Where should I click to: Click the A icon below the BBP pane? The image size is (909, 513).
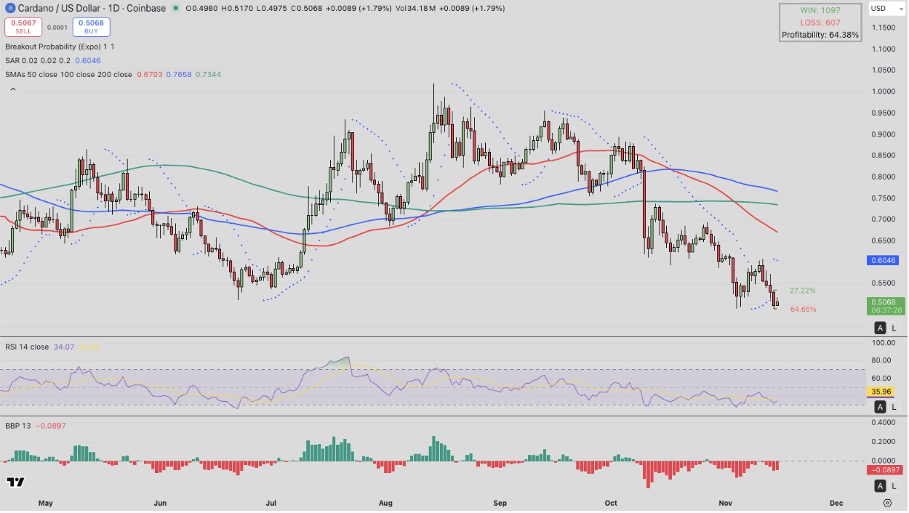pos(881,485)
